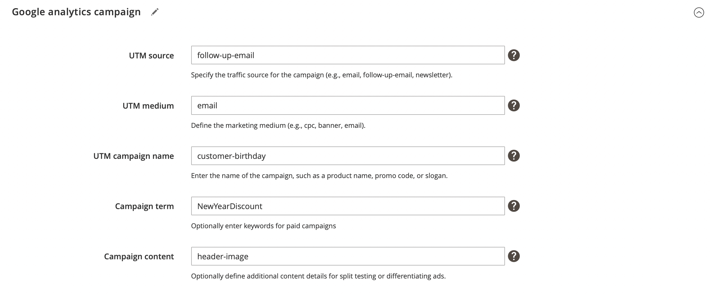Image resolution: width=710 pixels, height=294 pixels.
Task: Select the customer-birthday campaign name field
Action: tap(347, 156)
